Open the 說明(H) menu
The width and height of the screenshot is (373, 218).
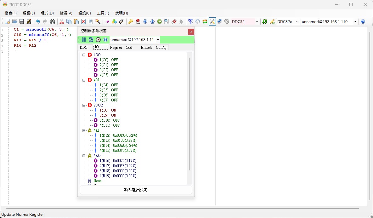[122, 13]
